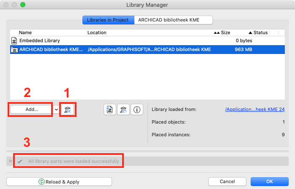Confirm with the OK button
295x189 pixels.
pos(269,181)
